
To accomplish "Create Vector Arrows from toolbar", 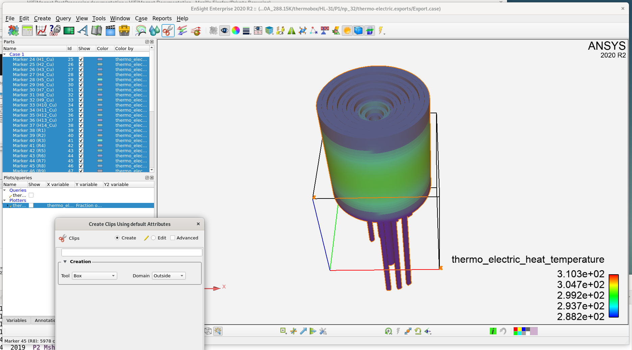I will (x=182, y=31).
